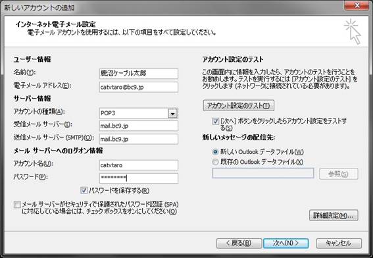Image resolution: width=373 pixels, height=258 pixels.
Task: Open the account type POP3 dropdown
Action: (172, 113)
